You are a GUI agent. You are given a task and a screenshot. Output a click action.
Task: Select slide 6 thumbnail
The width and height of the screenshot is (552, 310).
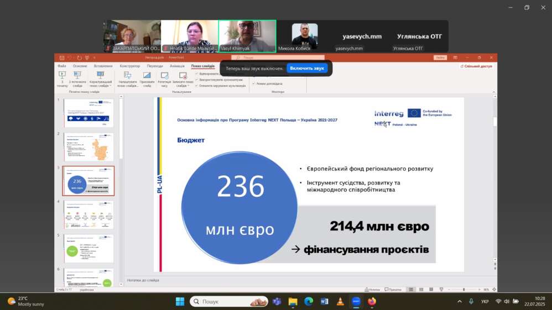88,277
